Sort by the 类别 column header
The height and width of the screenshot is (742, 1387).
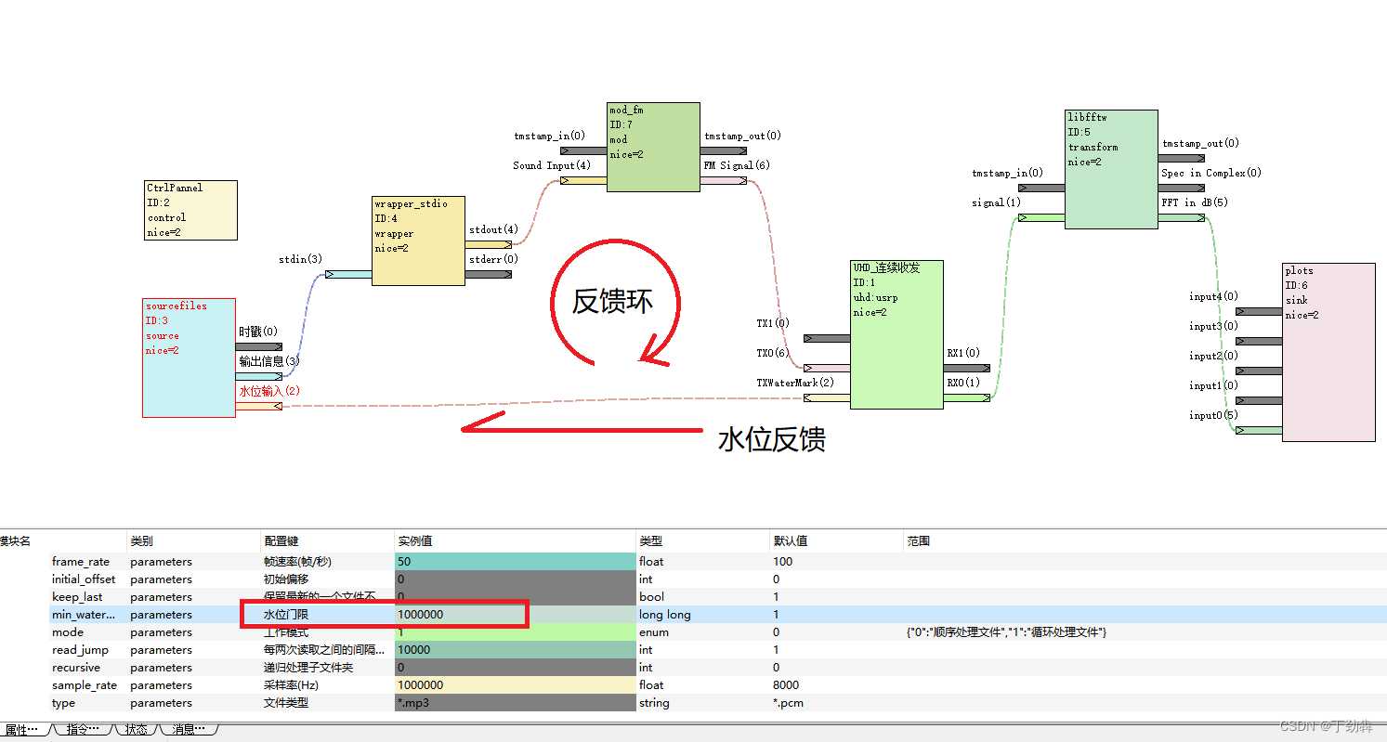pos(193,540)
